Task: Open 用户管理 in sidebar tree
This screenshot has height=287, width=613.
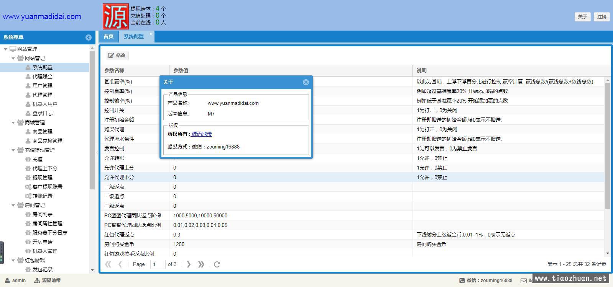Action: point(42,86)
